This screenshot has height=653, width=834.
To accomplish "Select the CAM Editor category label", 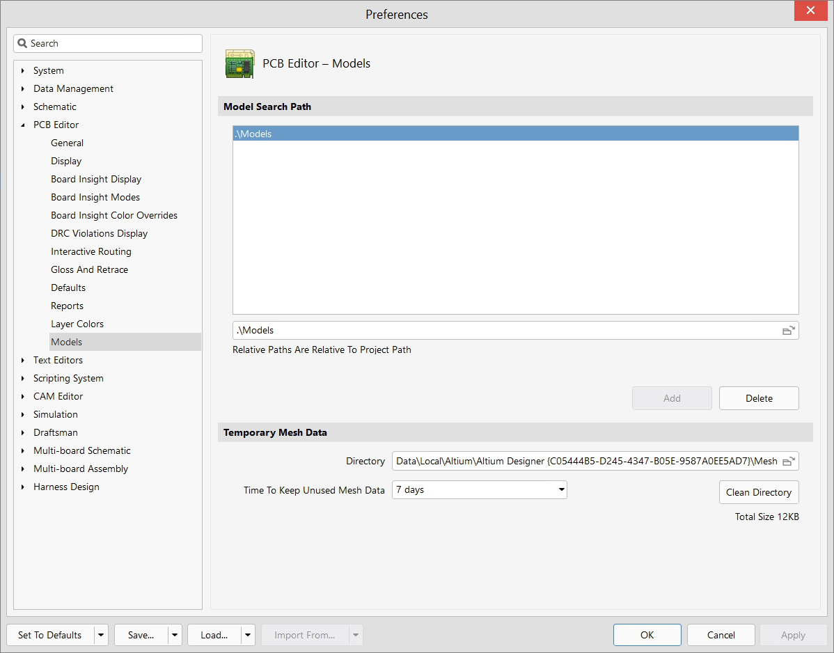I will pyautogui.click(x=58, y=396).
